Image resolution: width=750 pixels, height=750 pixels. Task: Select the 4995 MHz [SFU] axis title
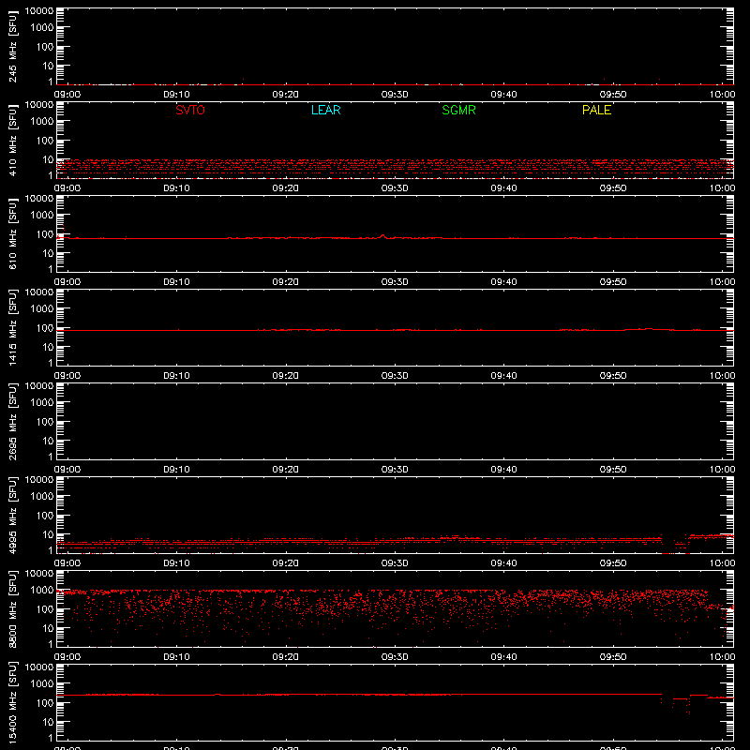(12, 515)
